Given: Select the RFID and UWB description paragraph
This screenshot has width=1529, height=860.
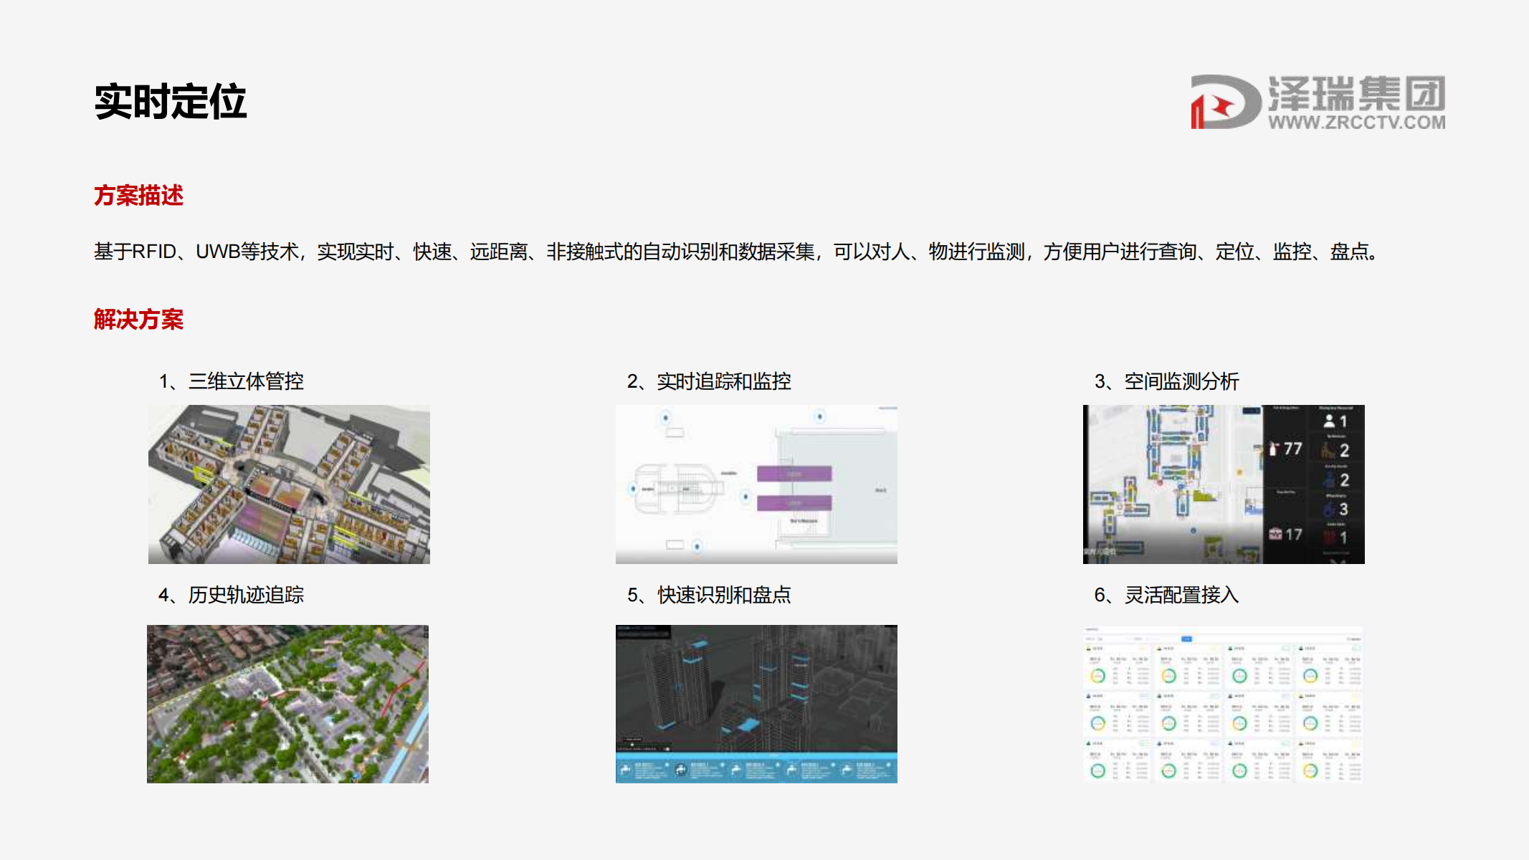Looking at the screenshot, I should [736, 252].
